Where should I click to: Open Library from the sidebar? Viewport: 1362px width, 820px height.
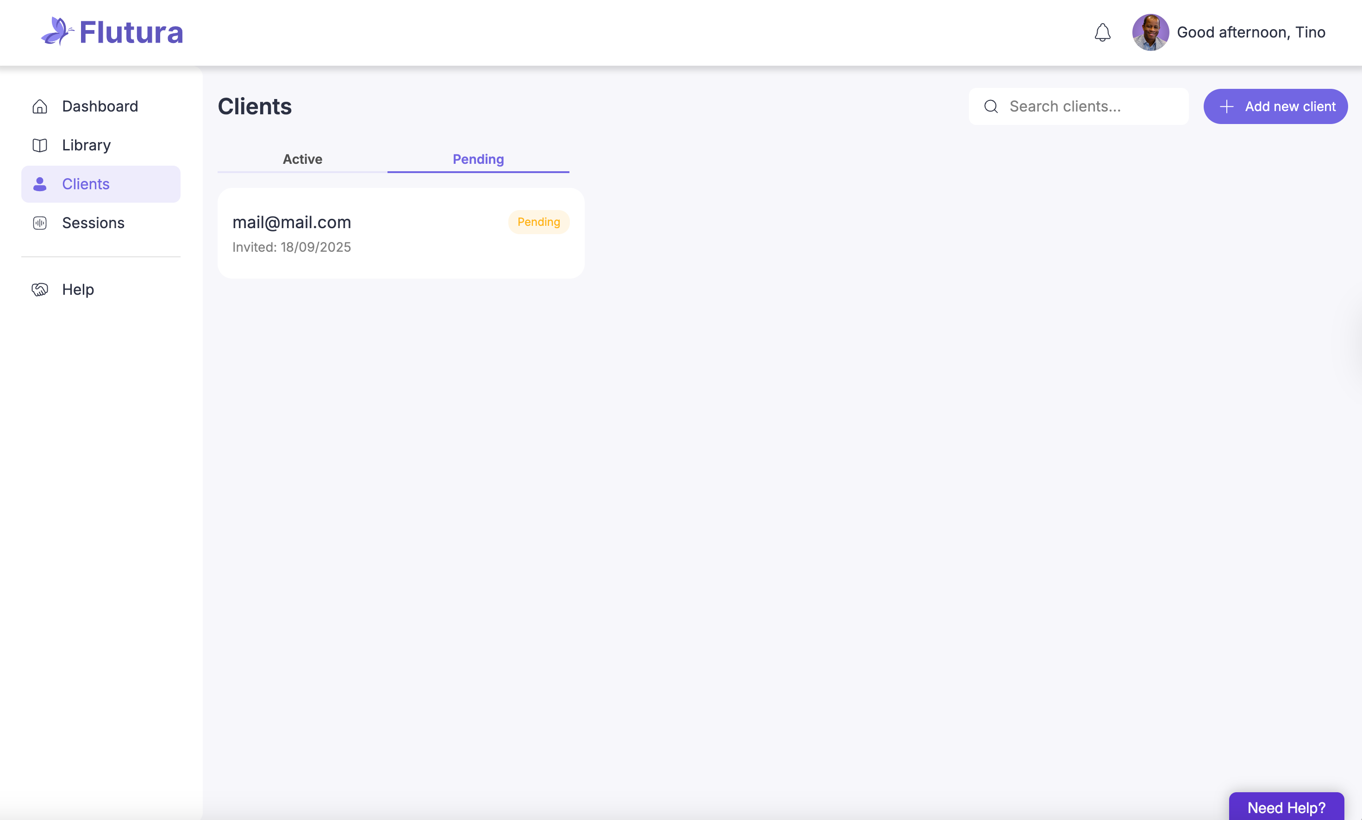(x=86, y=145)
